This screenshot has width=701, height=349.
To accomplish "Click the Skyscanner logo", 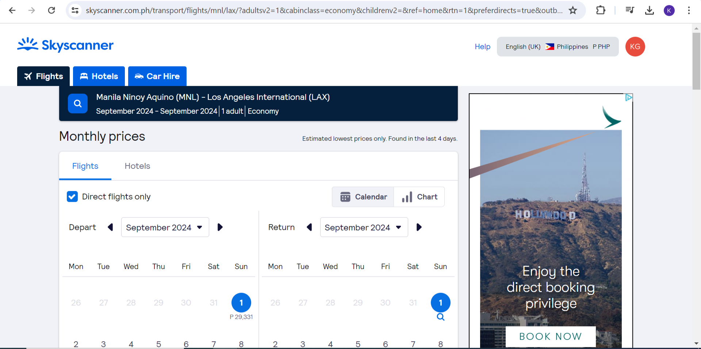I will [65, 45].
